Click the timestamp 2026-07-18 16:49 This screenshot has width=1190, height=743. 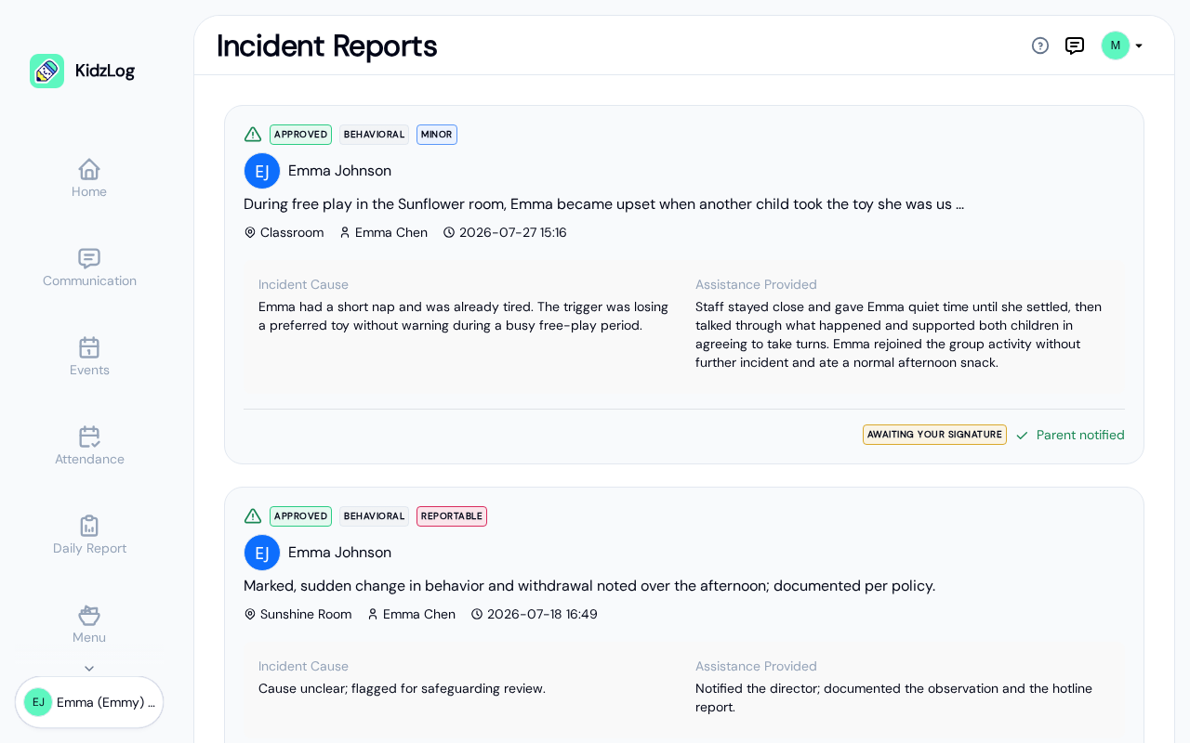click(x=542, y=614)
